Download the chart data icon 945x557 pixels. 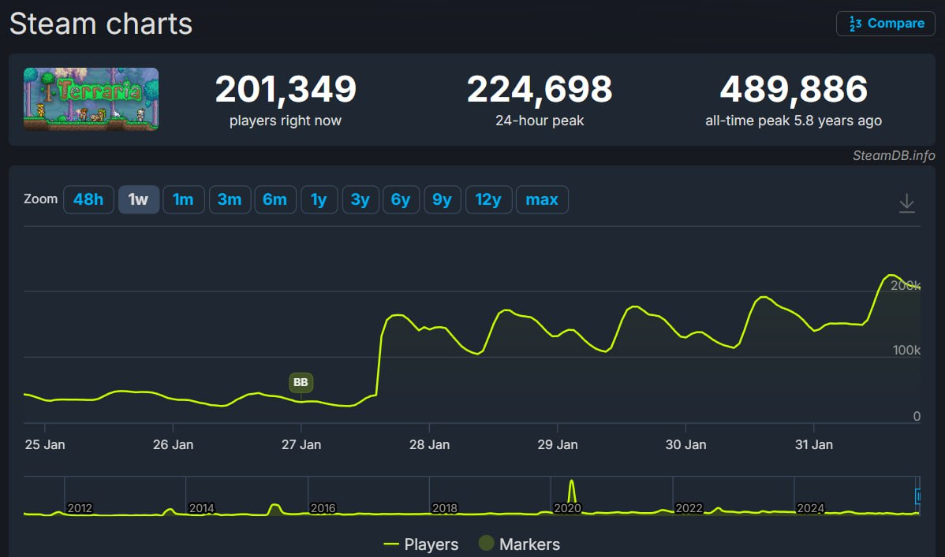pos(906,203)
